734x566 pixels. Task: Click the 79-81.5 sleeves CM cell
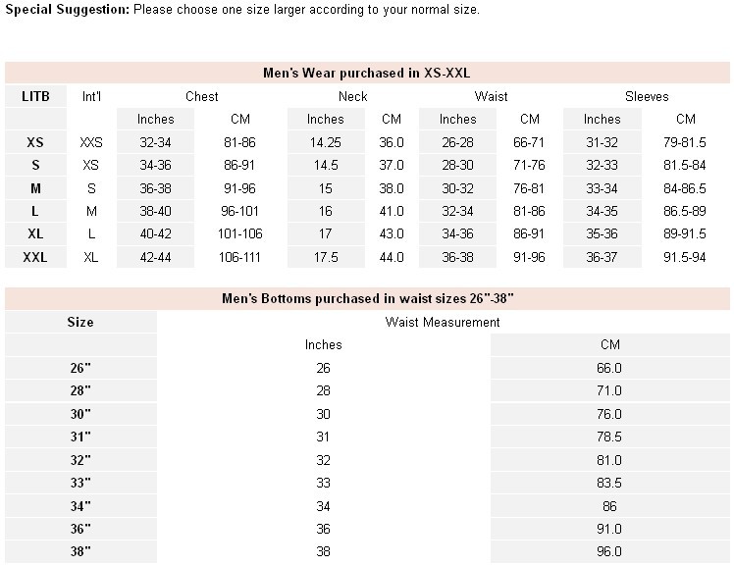pos(685,142)
